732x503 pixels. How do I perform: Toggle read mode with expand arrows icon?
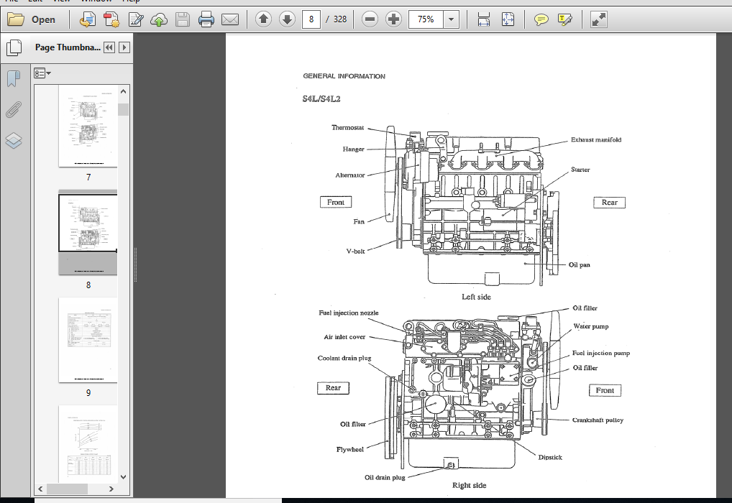[x=598, y=19]
